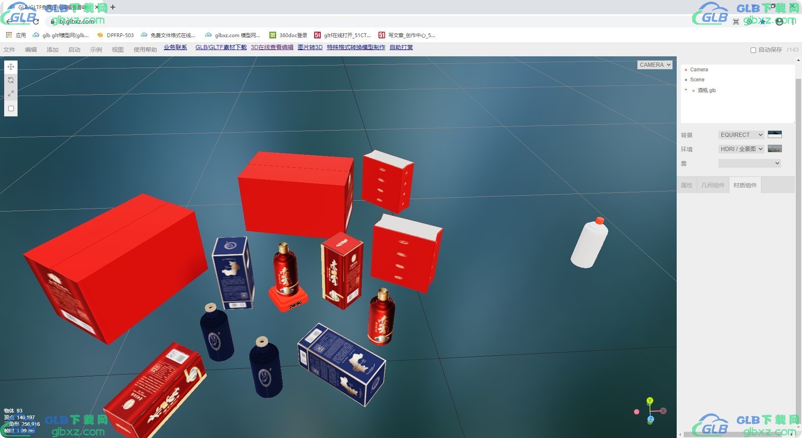Open the glb gltf模型网 bookmark

pos(61,35)
